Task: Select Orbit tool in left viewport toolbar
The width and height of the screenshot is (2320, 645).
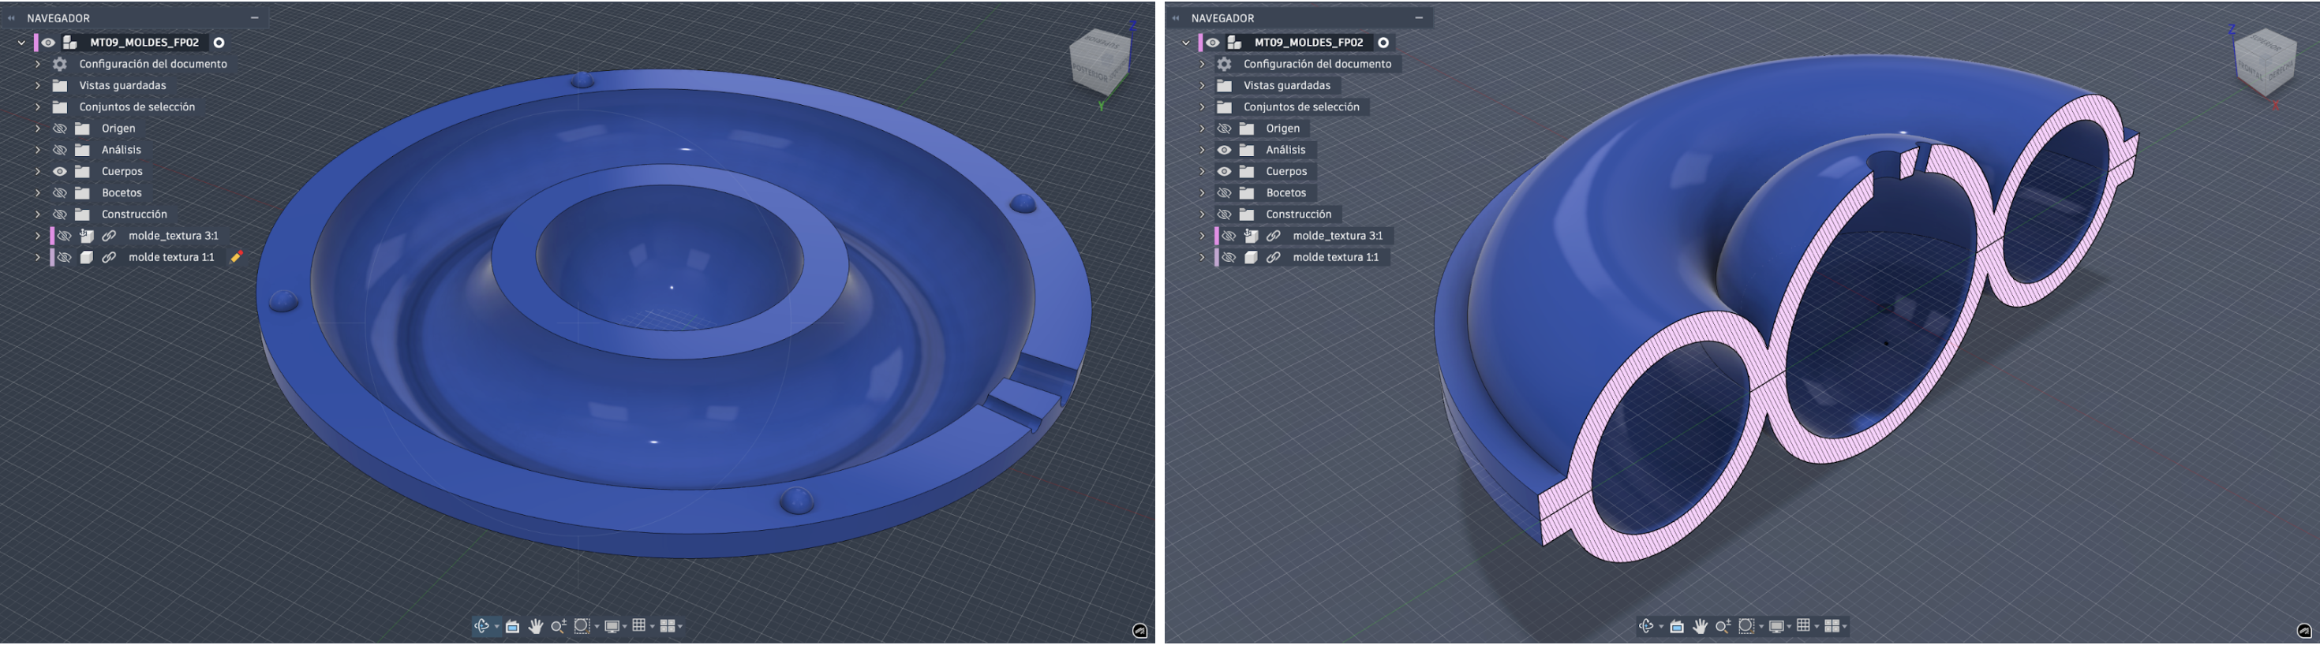Action: [x=482, y=626]
